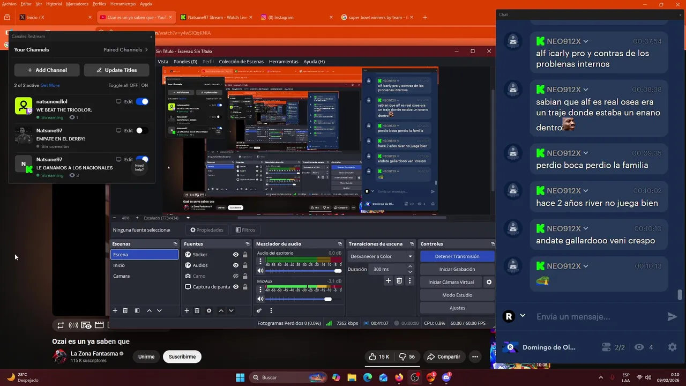686x386 pixels.
Task: Open OBS Vista menu
Action: click(163, 62)
